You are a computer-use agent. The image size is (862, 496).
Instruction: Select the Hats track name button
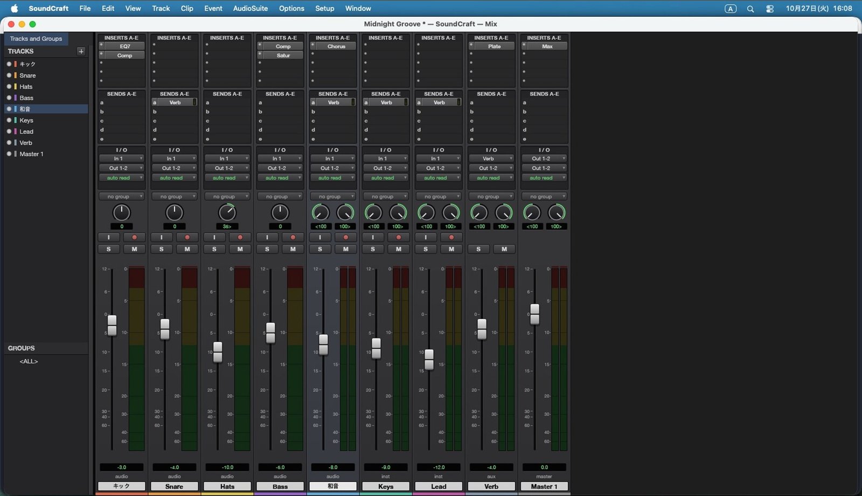(227, 486)
